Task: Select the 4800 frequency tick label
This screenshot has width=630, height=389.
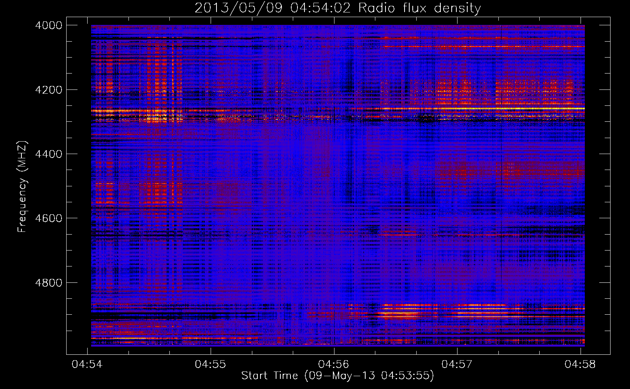Action: click(x=49, y=283)
